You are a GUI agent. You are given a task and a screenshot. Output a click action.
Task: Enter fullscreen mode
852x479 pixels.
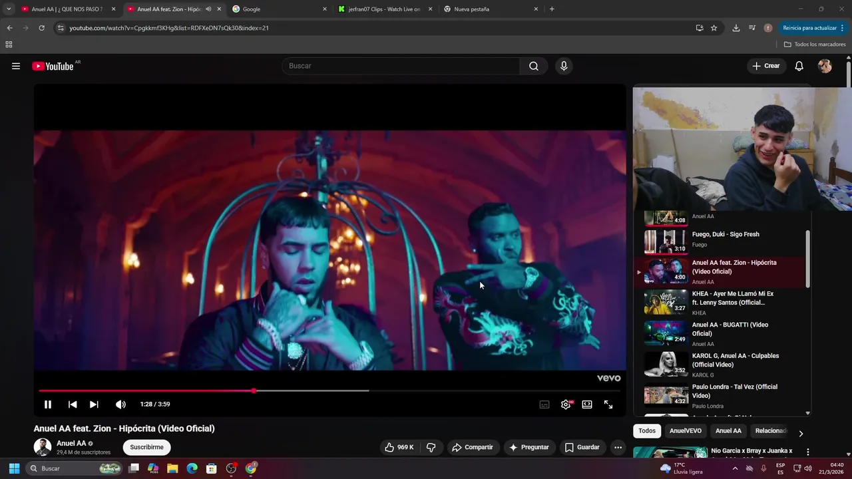tap(608, 404)
